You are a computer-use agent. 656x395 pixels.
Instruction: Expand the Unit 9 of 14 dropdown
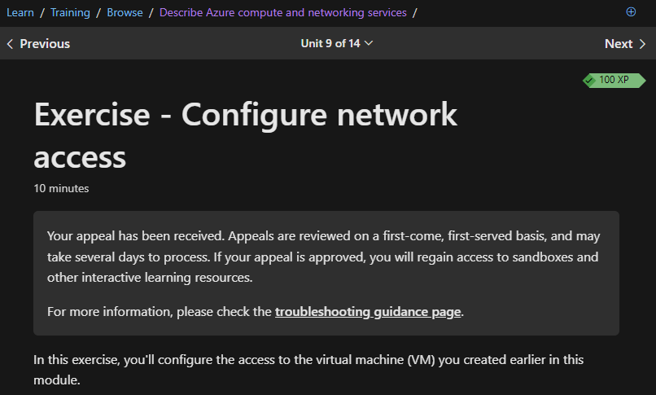[337, 43]
